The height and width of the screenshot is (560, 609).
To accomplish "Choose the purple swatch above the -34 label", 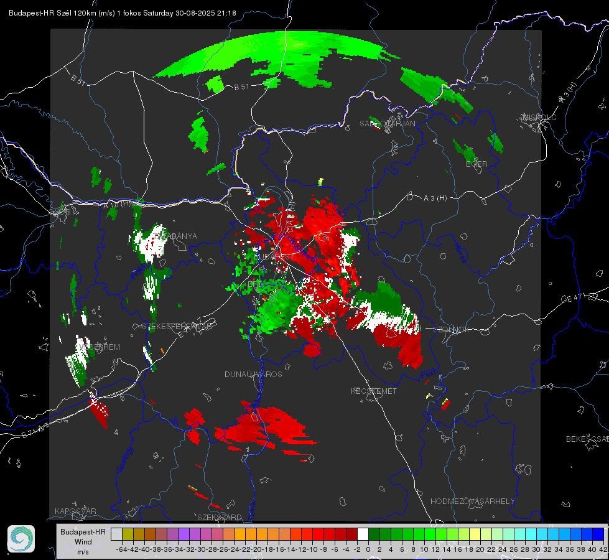I will (x=184, y=534).
